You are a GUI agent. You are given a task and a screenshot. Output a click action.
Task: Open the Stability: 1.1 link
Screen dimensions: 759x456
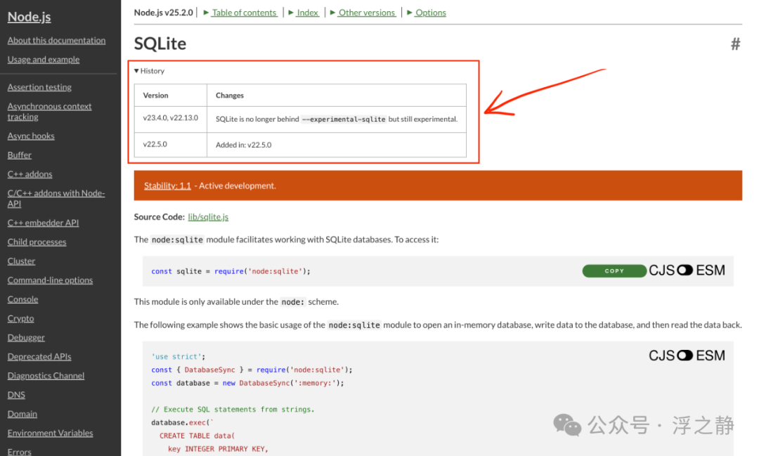pyautogui.click(x=167, y=186)
